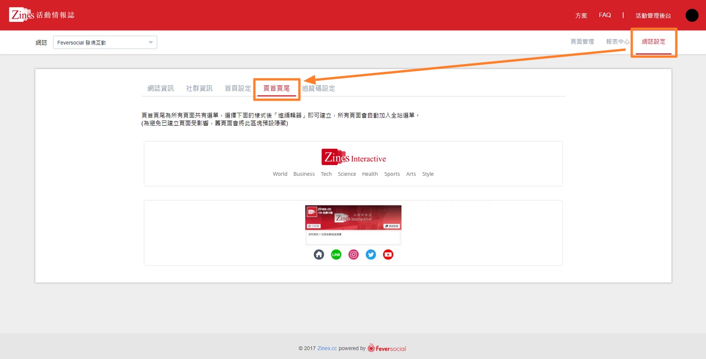Screen dimensions: 706x359
Task: Expand the Feversocial site dropdown
Action: click(x=105, y=43)
